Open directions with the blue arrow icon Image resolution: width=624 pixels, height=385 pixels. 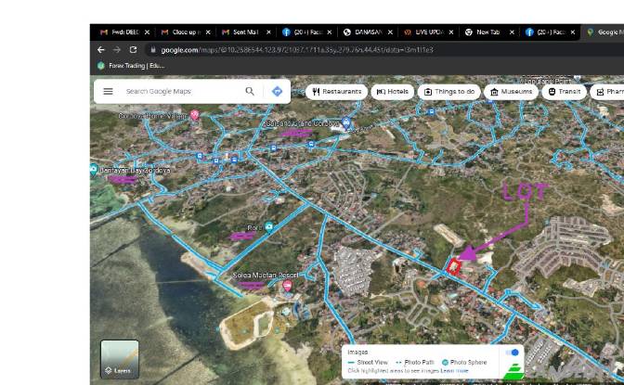click(x=277, y=92)
